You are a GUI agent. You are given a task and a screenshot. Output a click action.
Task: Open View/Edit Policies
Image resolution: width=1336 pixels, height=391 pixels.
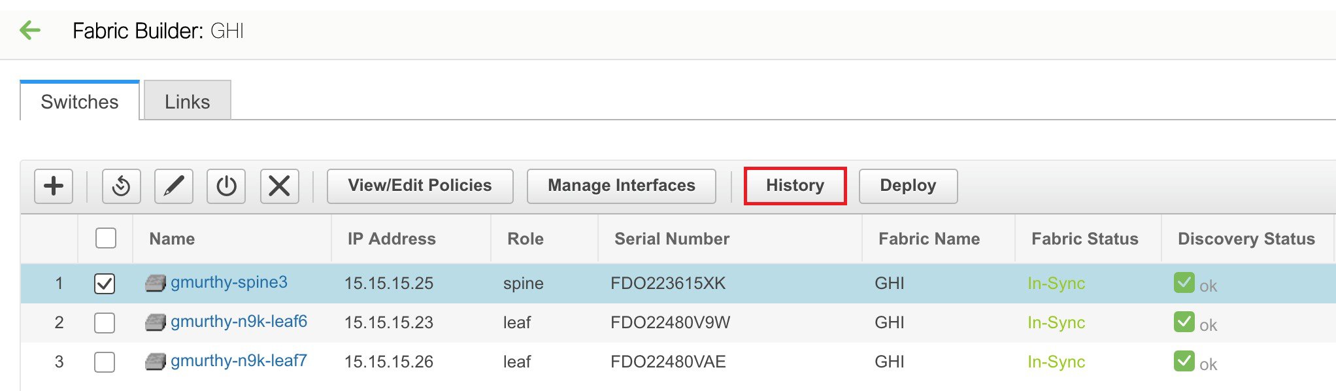(x=420, y=186)
